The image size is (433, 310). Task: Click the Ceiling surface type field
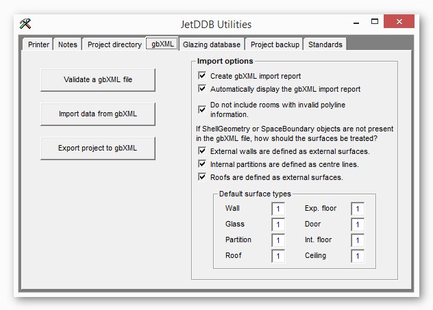click(358, 256)
